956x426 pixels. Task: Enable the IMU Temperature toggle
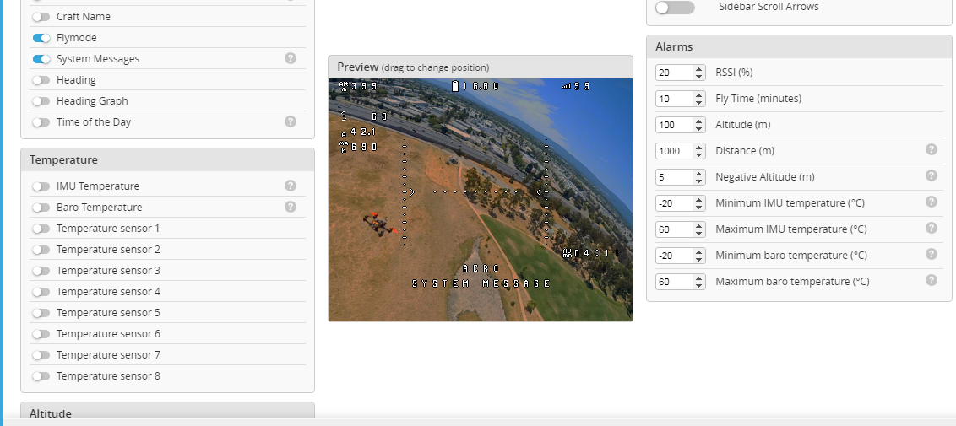(41, 186)
